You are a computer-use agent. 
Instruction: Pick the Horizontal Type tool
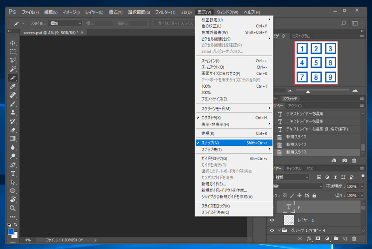13,173
